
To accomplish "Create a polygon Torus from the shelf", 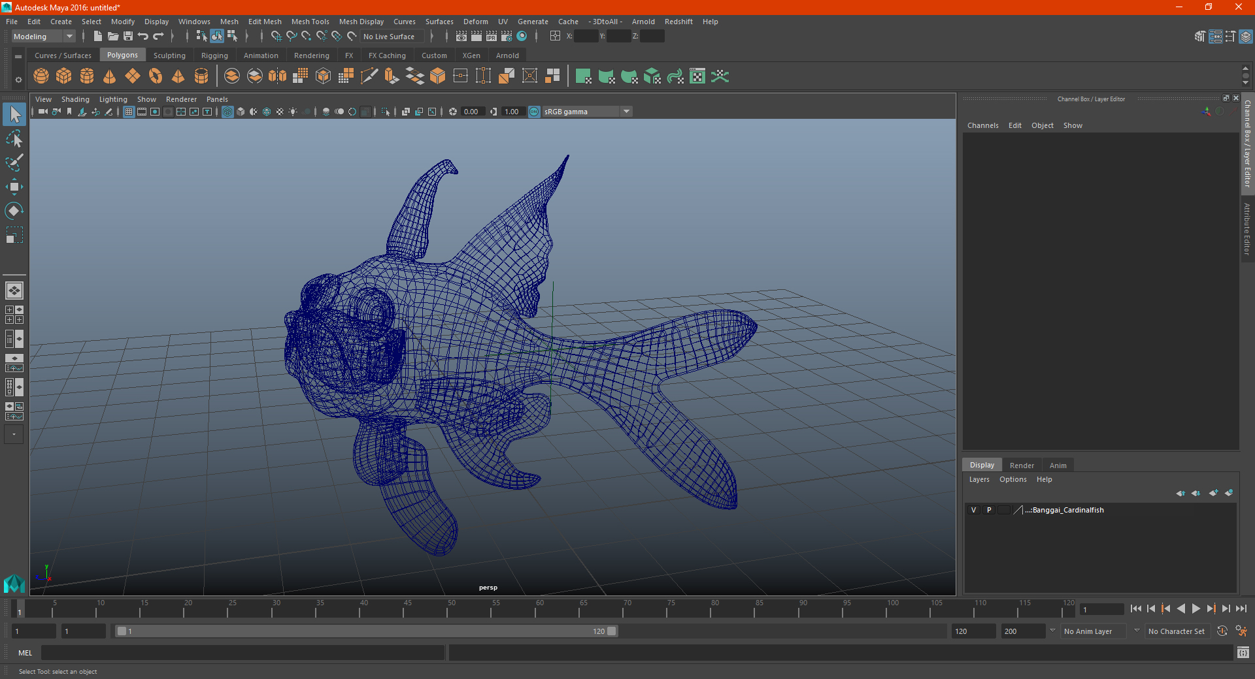I will click(156, 76).
